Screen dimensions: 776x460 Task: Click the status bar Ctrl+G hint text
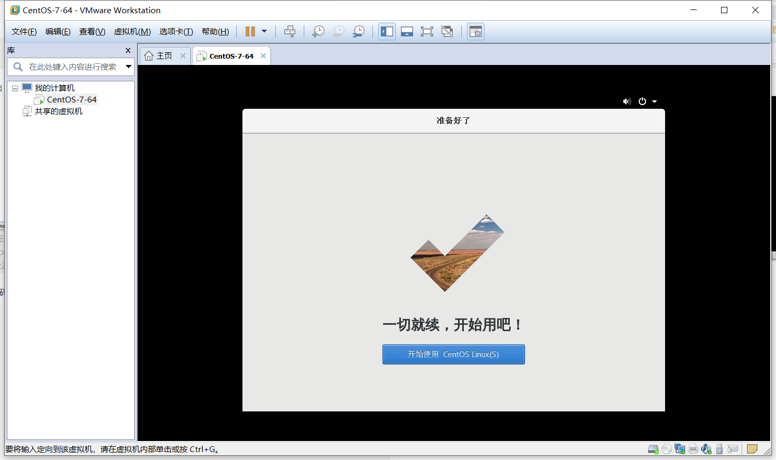112,449
